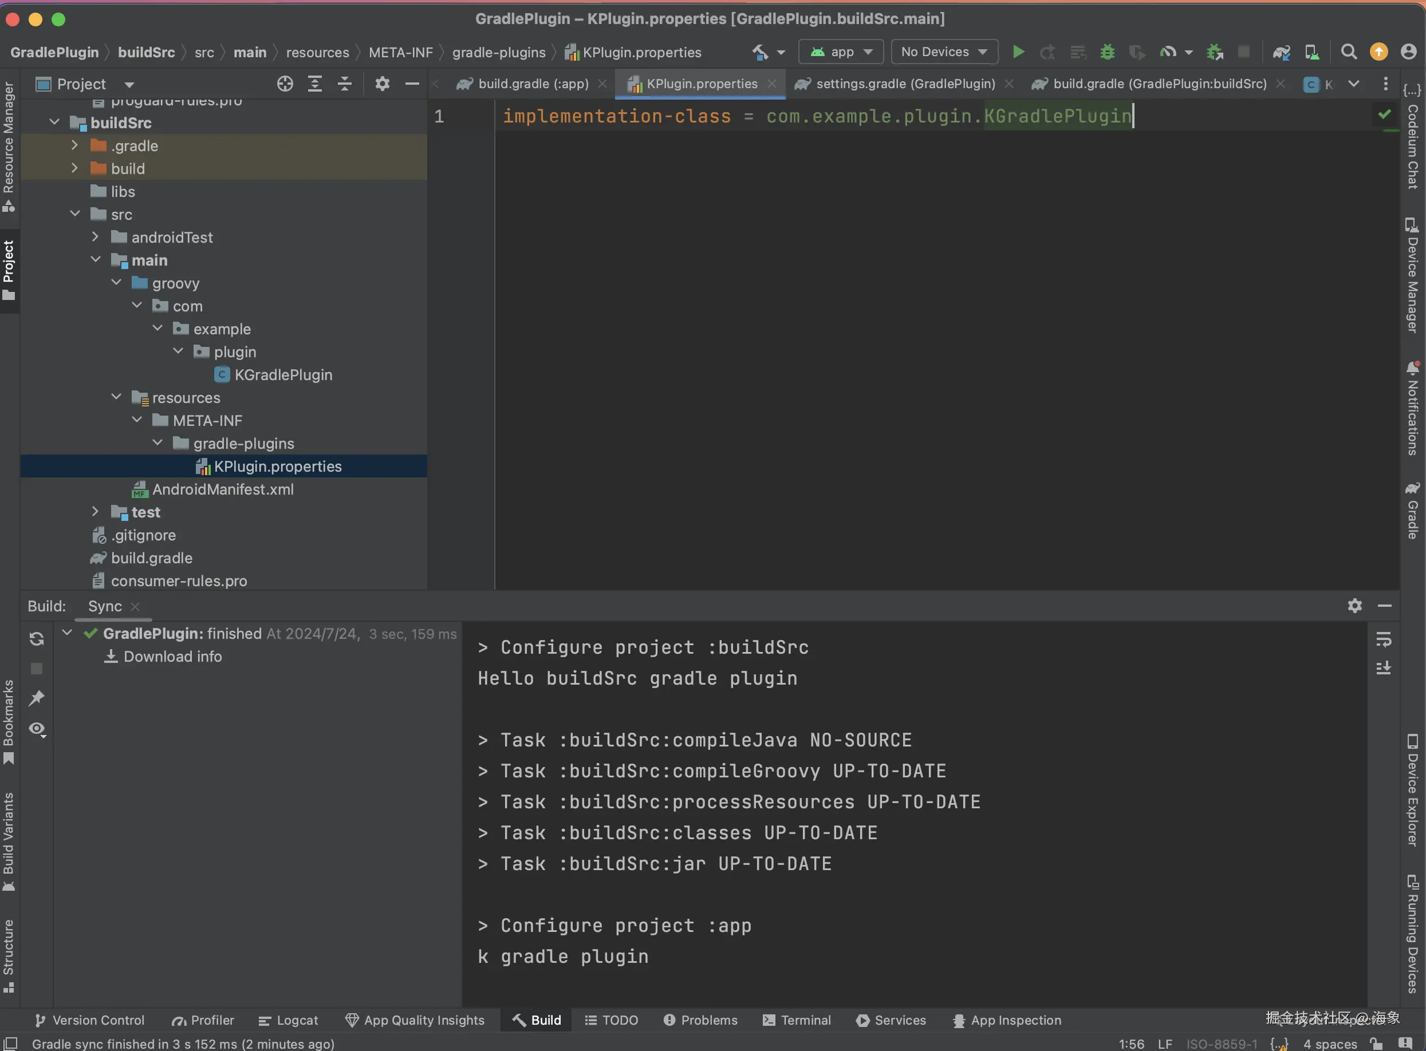1426x1051 pixels.
Task: Open Build panel settings gear
Action: 1355,606
